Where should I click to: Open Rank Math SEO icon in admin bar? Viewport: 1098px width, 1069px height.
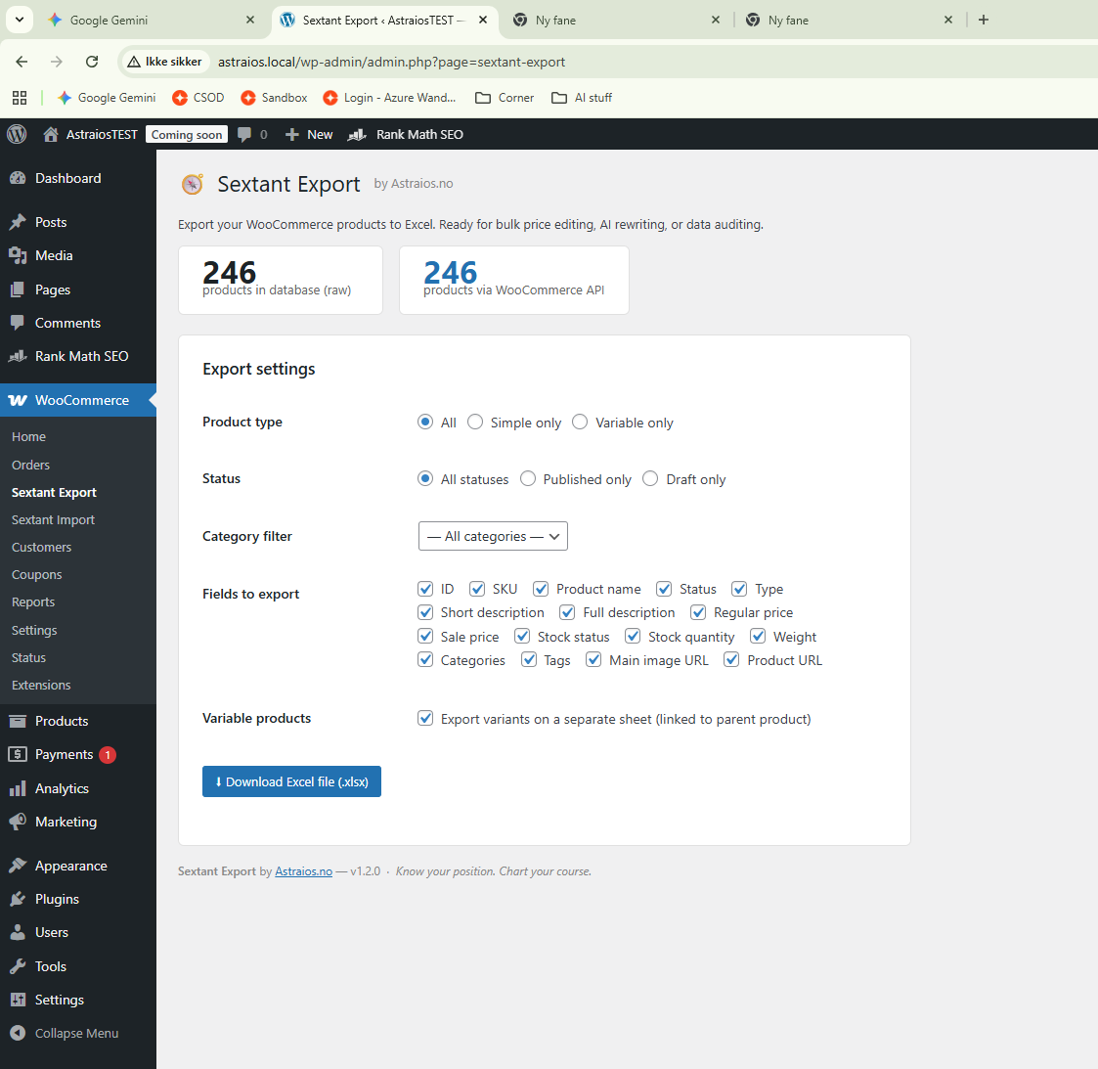[x=357, y=135]
